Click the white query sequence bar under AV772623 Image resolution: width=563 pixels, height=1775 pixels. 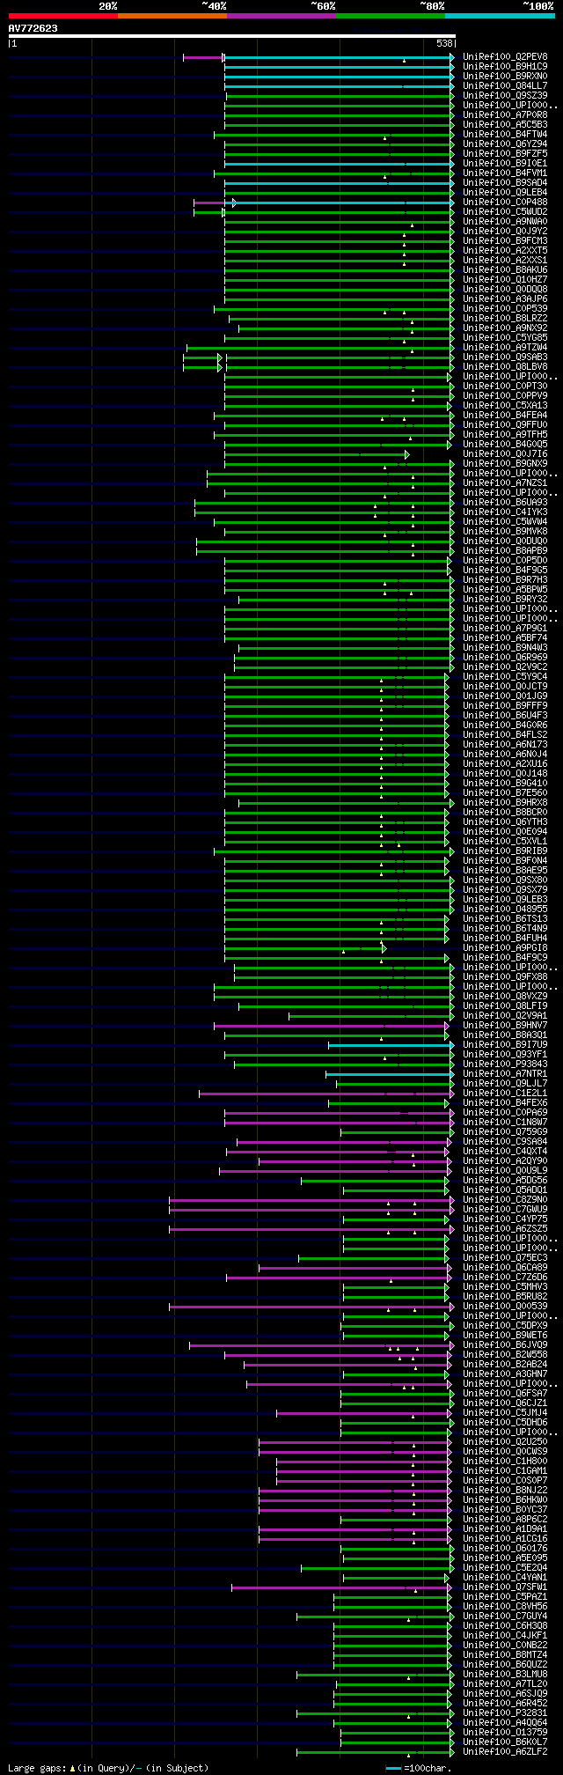[231, 36]
